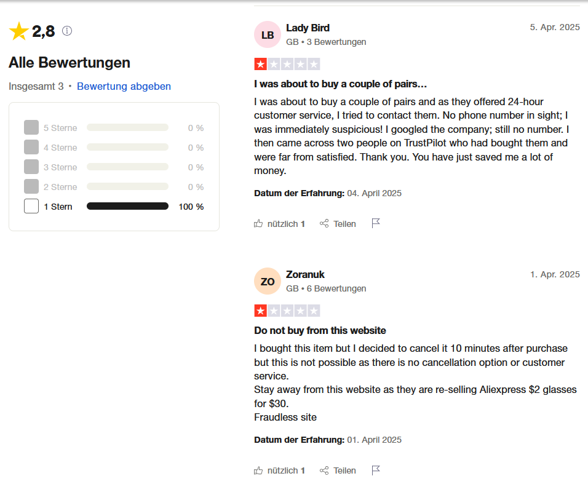Toggle the 4 Sterne filter checkbox
The image size is (588, 484).
coord(31,148)
